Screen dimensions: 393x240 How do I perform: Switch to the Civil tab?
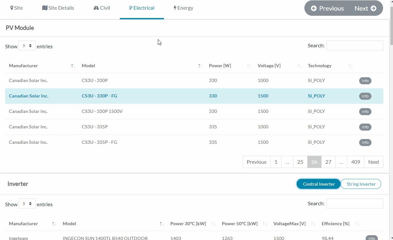tap(102, 8)
